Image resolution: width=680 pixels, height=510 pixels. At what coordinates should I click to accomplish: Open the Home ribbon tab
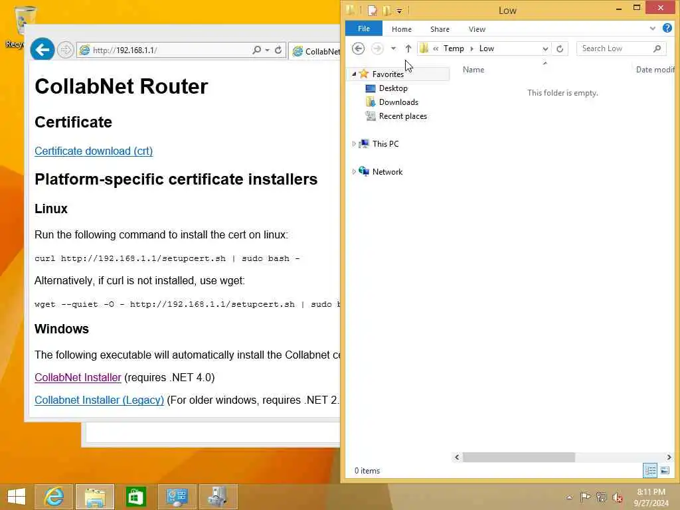pos(402,29)
